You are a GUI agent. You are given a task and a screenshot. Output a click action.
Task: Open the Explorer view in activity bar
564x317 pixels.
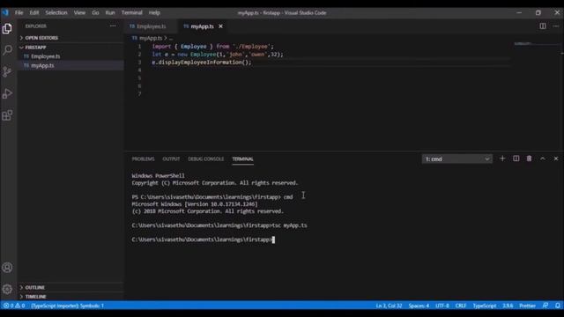coord(7,29)
